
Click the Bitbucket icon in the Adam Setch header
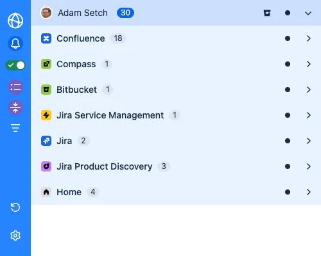coord(267,13)
